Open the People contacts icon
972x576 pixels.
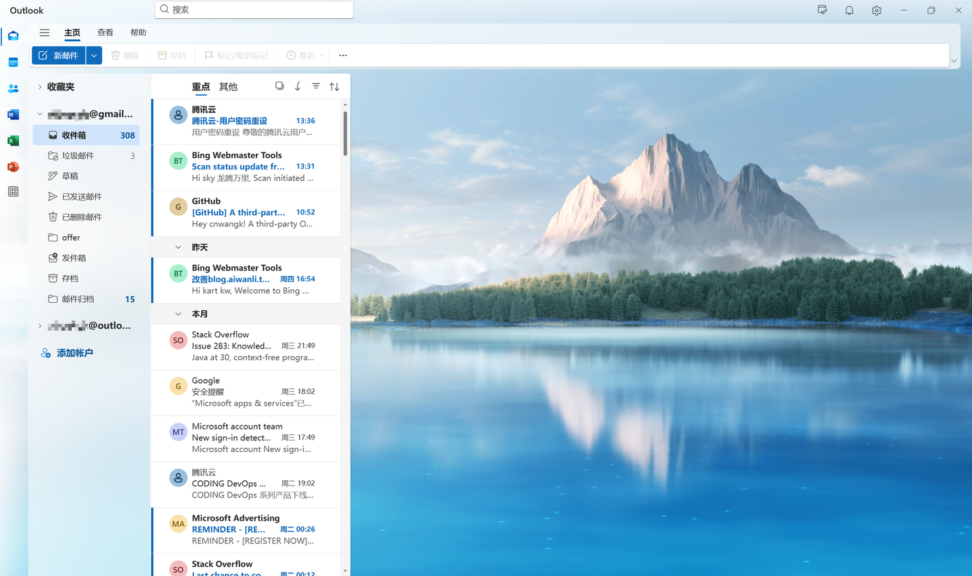pyautogui.click(x=13, y=88)
